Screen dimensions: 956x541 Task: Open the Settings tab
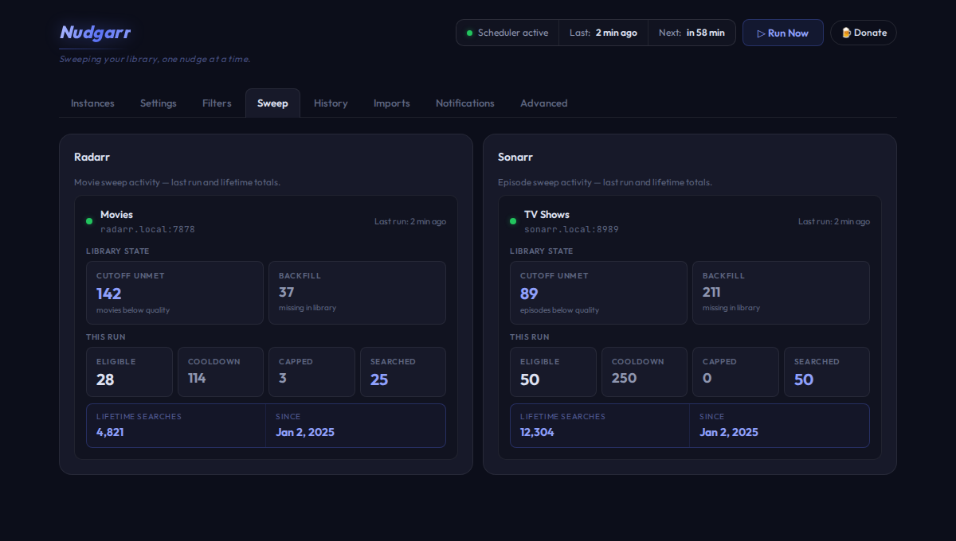point(159,103)
